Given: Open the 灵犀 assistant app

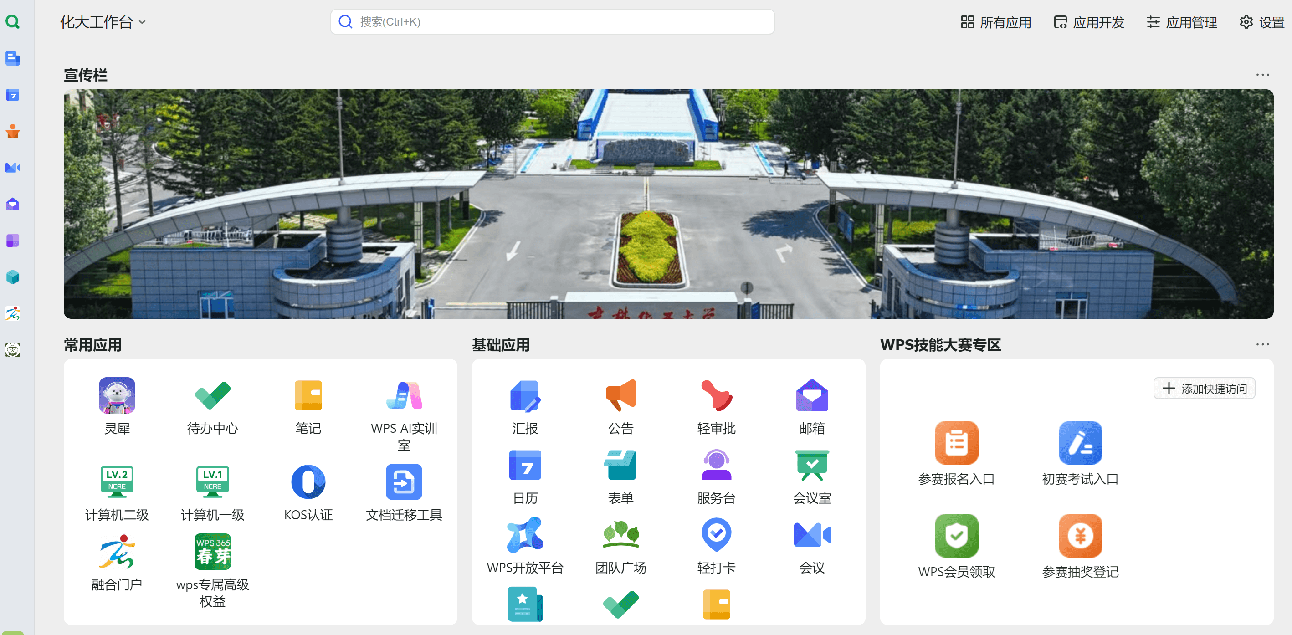Looking at the screenshot, I should (x=117, y=395).
